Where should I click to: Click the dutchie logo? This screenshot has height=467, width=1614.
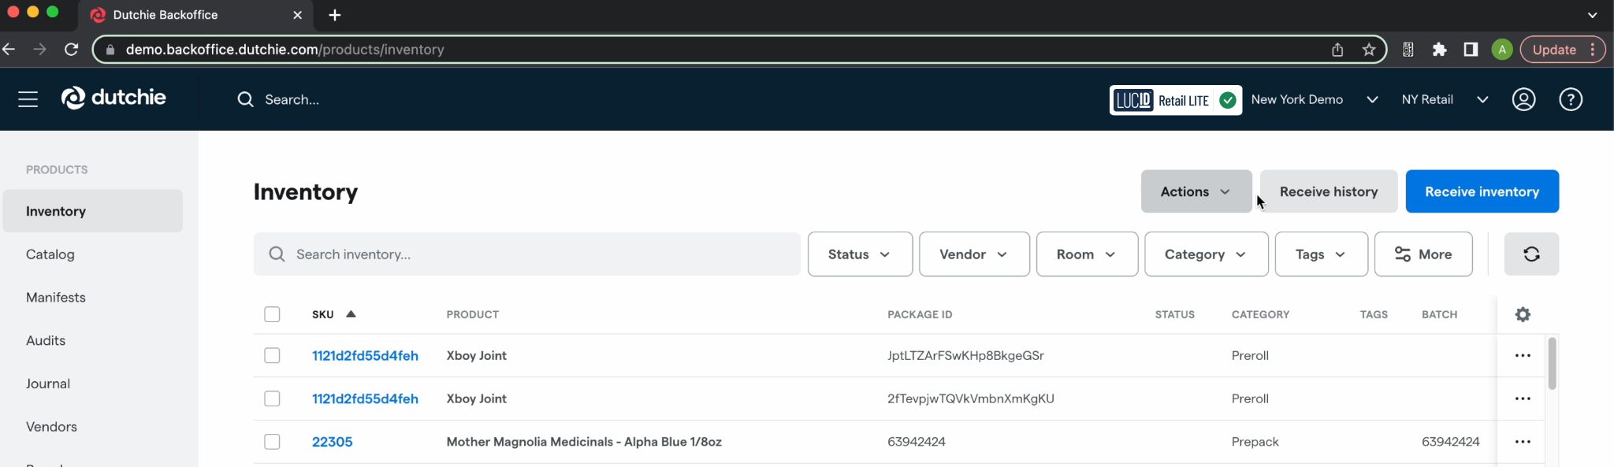tap(114, 98)
